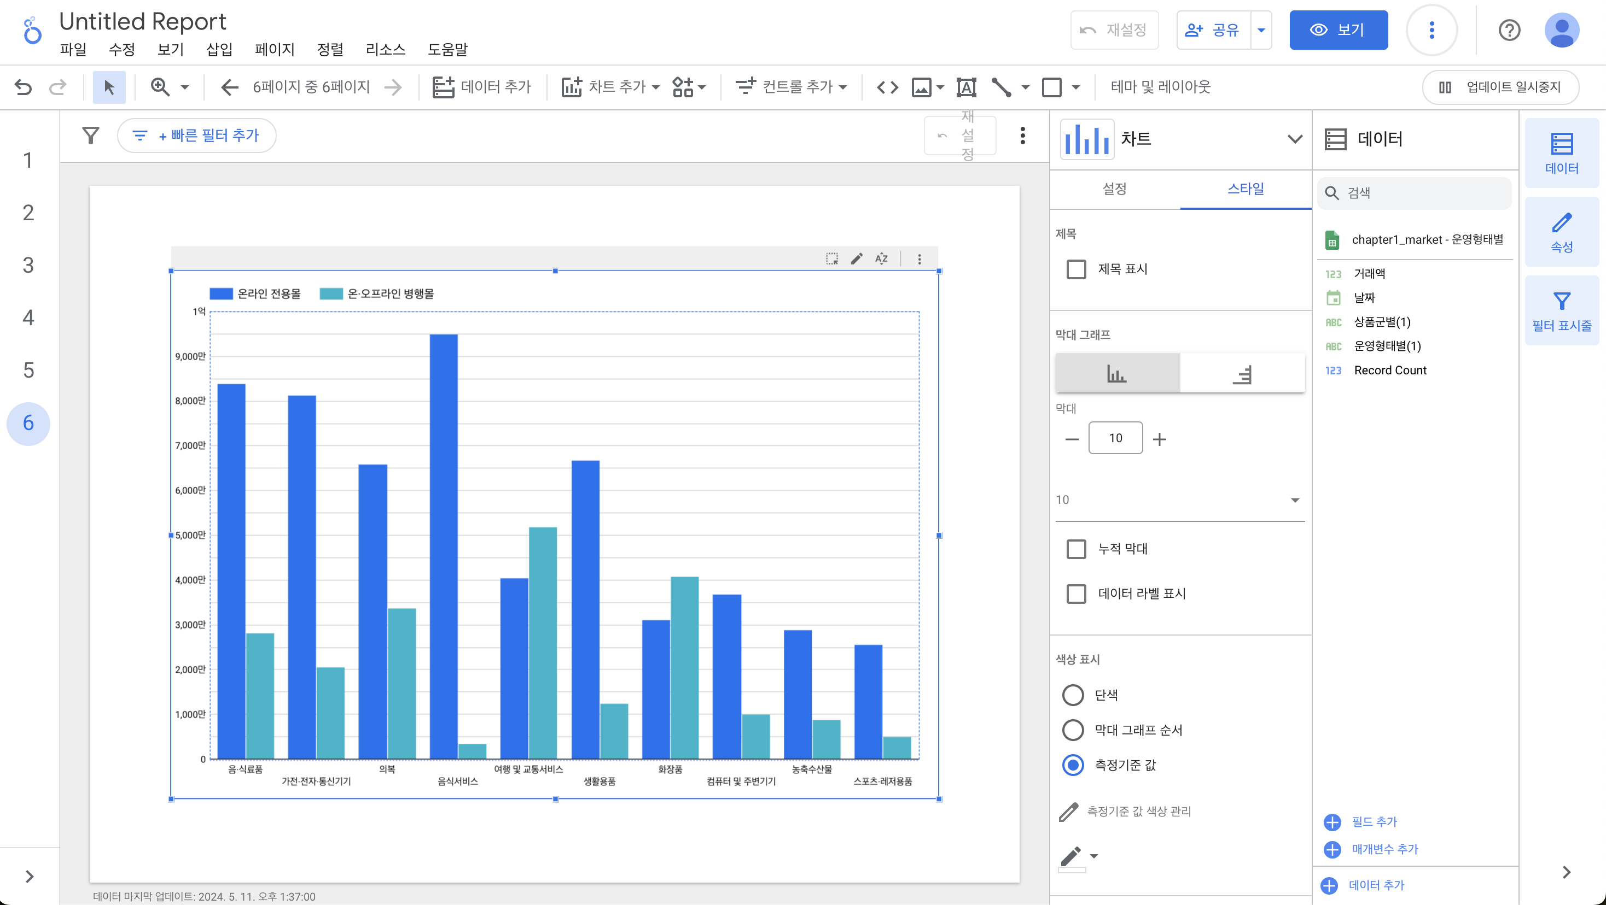Select the 단색 radio option
Screen dimensions: 1606x905
point(1073,695)
